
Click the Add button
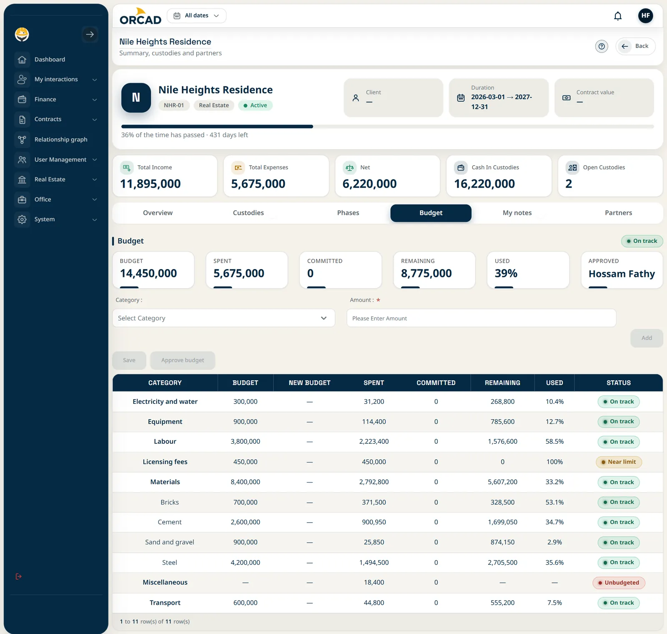coord(647,338)
